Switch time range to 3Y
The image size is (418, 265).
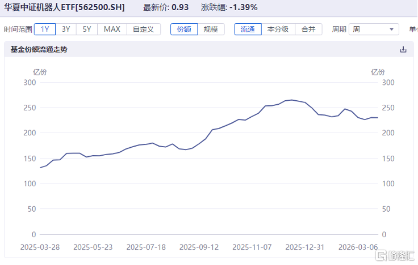pyautogui.click(x=66, y=29)
